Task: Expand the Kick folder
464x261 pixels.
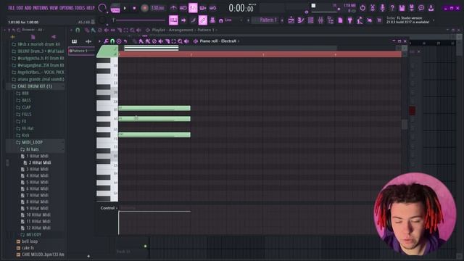Action: click(25, 136)
